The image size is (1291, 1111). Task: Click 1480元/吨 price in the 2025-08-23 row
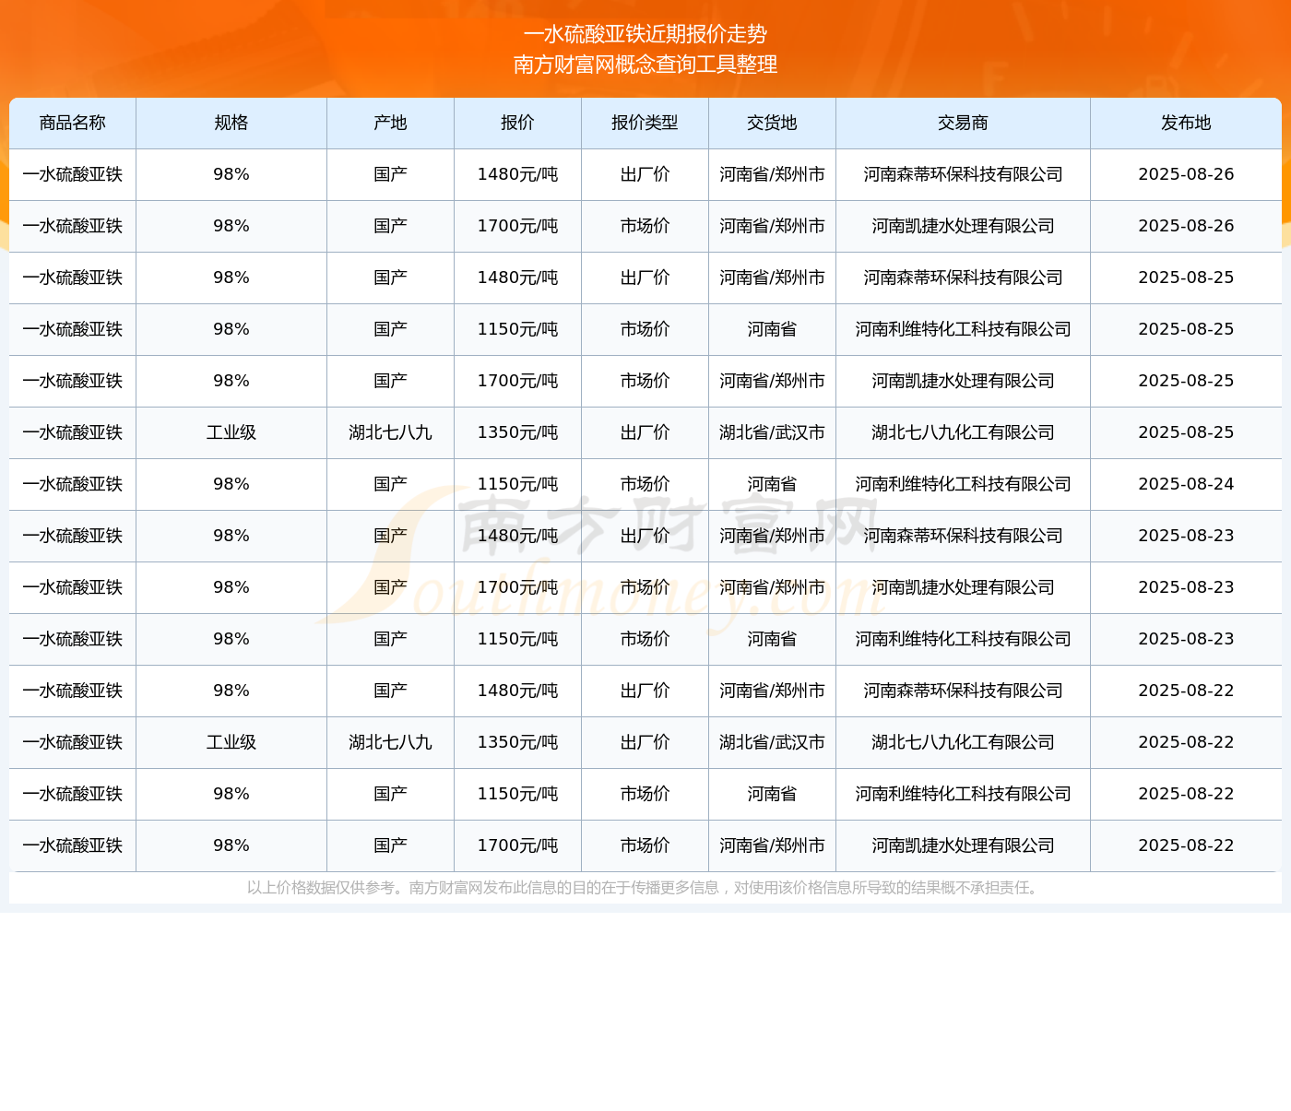517,536
